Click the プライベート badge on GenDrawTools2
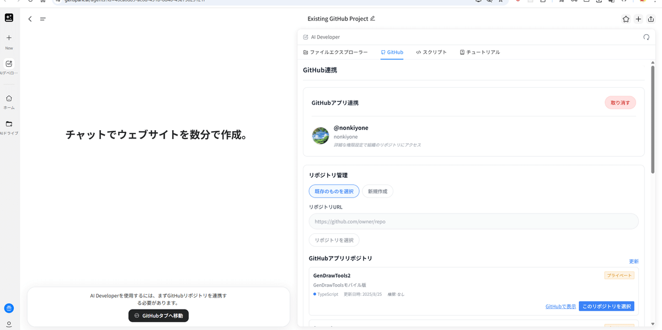This screenshot has width=662, height=330. point(619,275)
